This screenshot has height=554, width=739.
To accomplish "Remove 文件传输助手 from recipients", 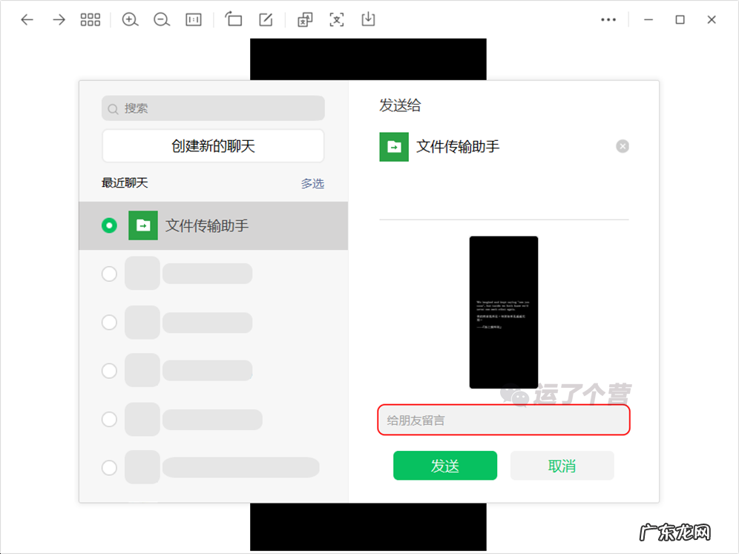I will tap(623, 145).
